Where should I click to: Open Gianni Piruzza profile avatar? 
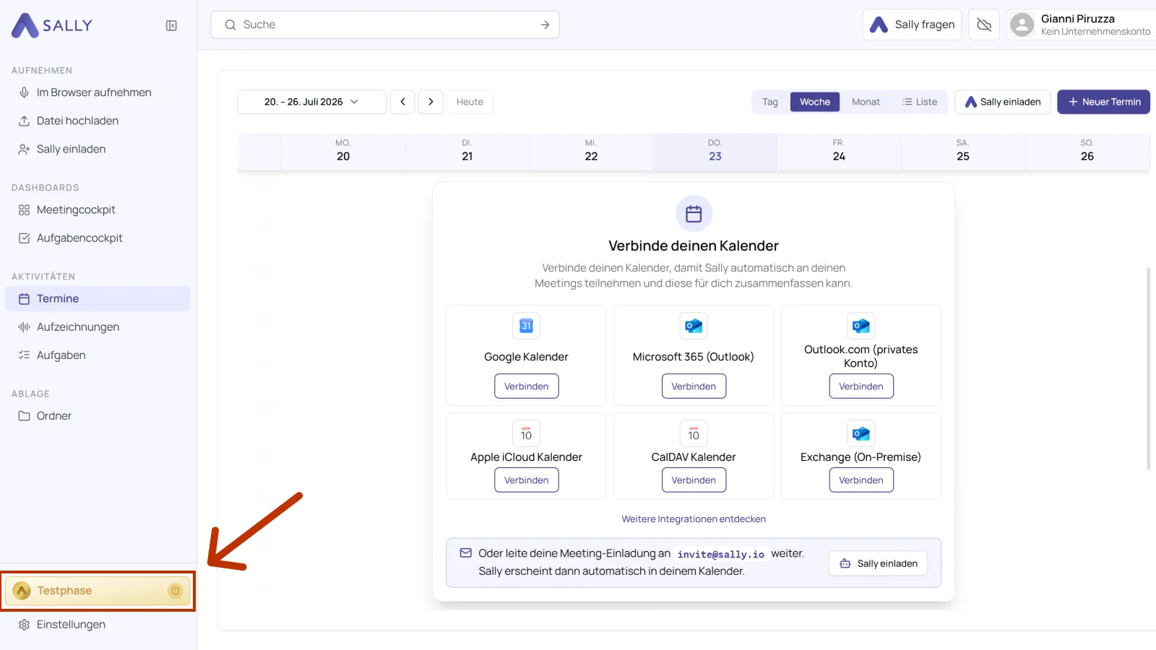point(1022,25)
